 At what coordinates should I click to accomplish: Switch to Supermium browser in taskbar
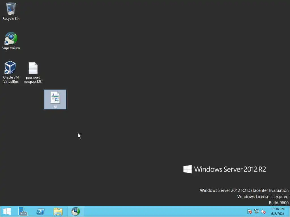pos(75,211)
